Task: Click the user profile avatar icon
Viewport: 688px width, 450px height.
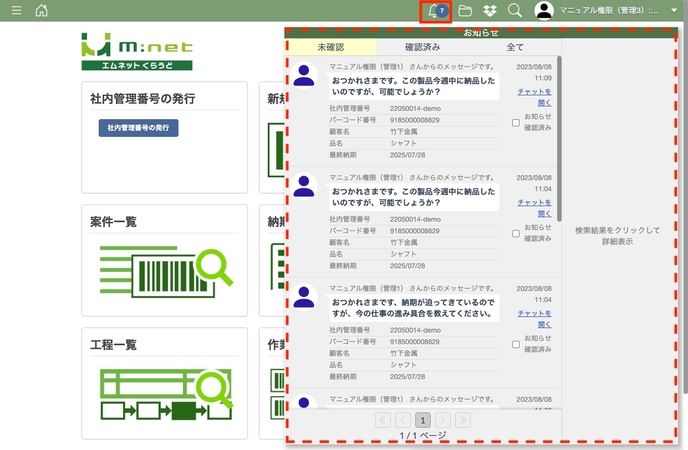Action: tap(545, 11)
